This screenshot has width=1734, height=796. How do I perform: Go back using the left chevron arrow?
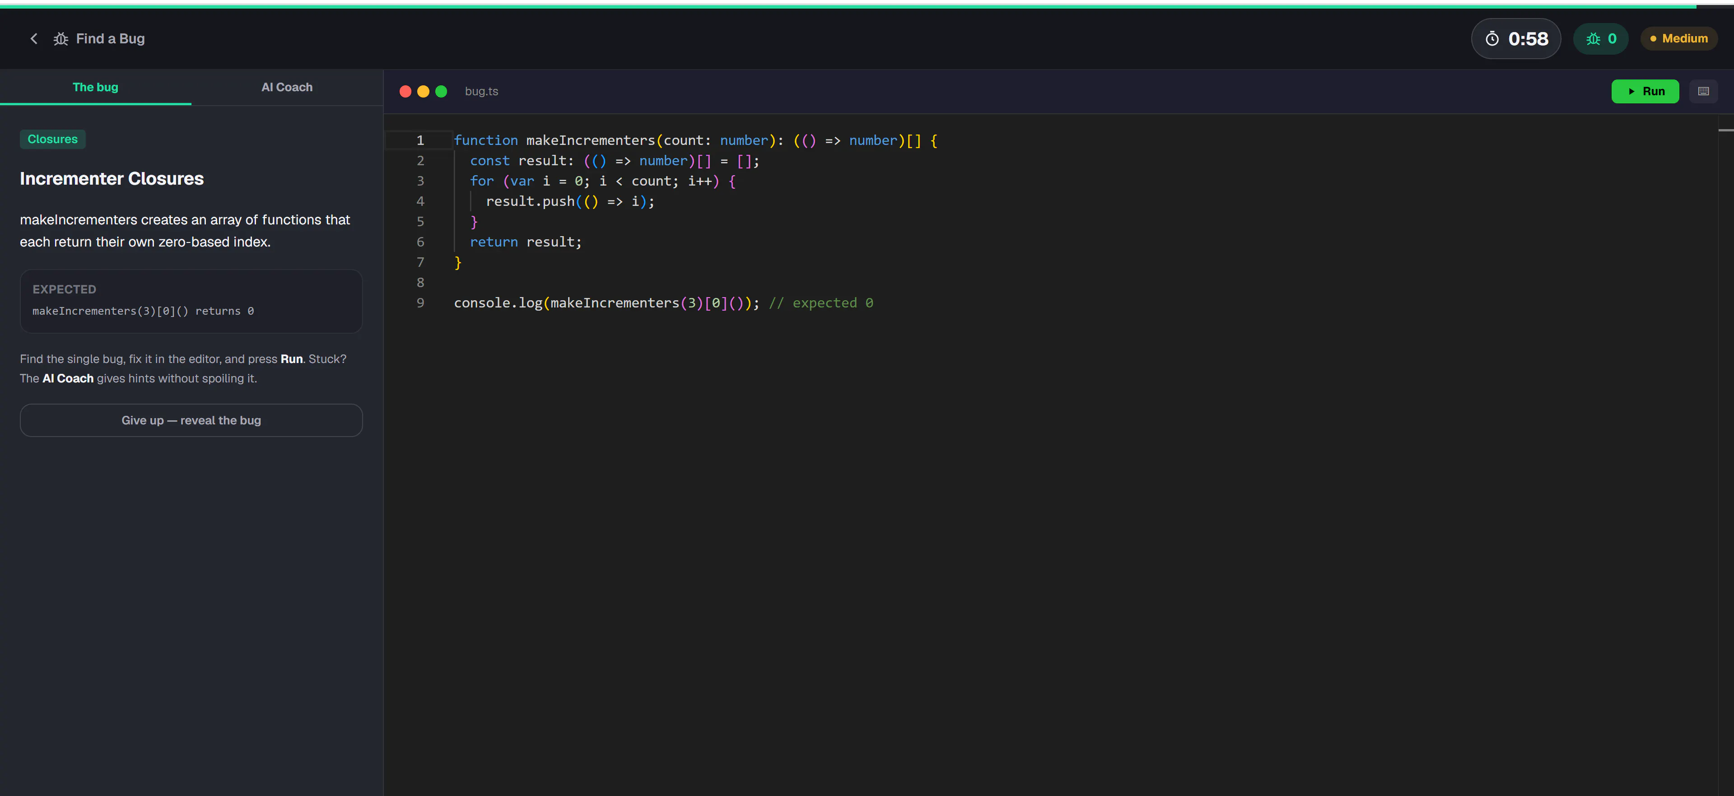click(x=34, y=38)
